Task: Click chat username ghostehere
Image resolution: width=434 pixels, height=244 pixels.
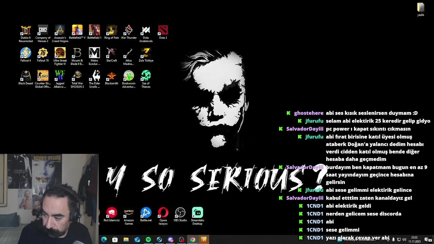Action: [x=309, y=113]
